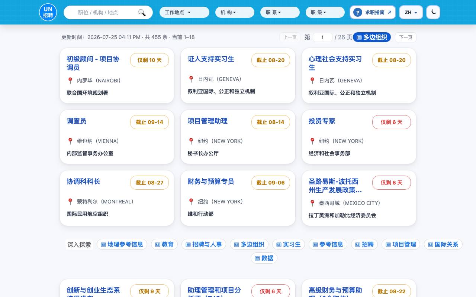Screen dimensions: 476x297
Task: Click the icon on 教育 tag
Action: [158, 245]
